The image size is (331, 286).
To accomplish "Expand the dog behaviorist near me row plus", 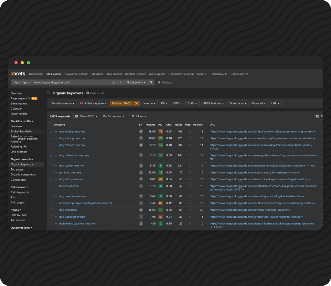I will pyautogui.click(x=56, y=155).
